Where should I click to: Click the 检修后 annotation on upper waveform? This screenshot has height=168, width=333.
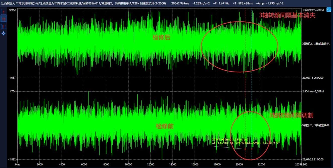tap(161, 38)
